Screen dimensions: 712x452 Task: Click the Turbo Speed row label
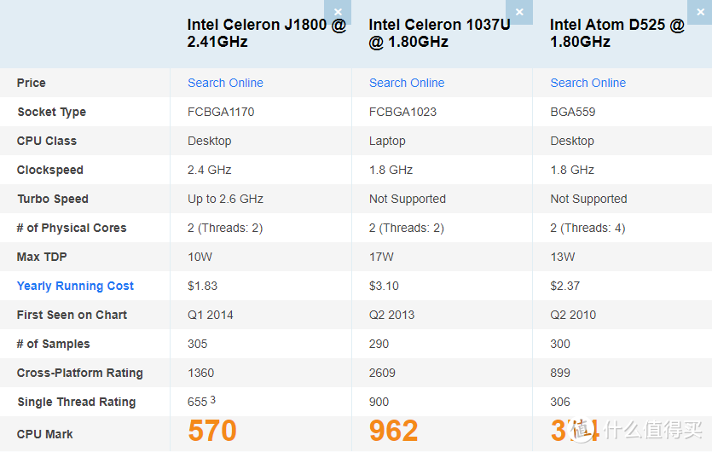[53, 199]
